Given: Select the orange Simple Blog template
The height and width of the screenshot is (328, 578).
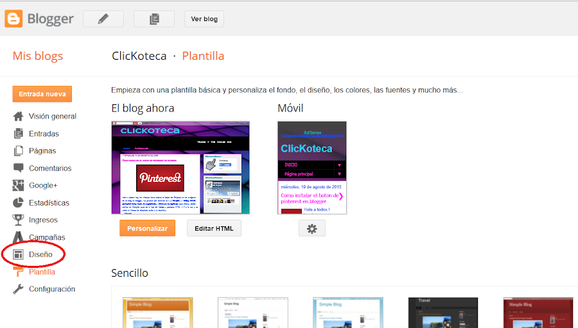Looking at the screenshot, I should coord(158,313).
